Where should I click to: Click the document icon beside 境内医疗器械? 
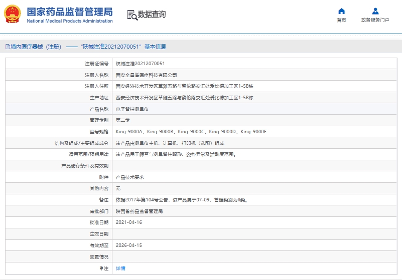[x=8, y=47]
